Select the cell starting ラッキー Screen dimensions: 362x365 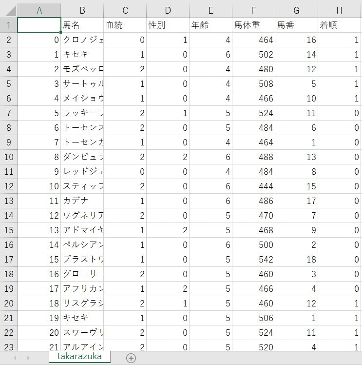[x=82, y=113]
